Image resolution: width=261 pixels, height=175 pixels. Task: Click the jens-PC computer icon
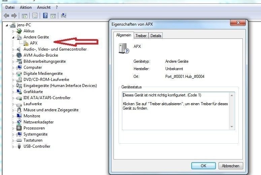(x=13, y=25)
